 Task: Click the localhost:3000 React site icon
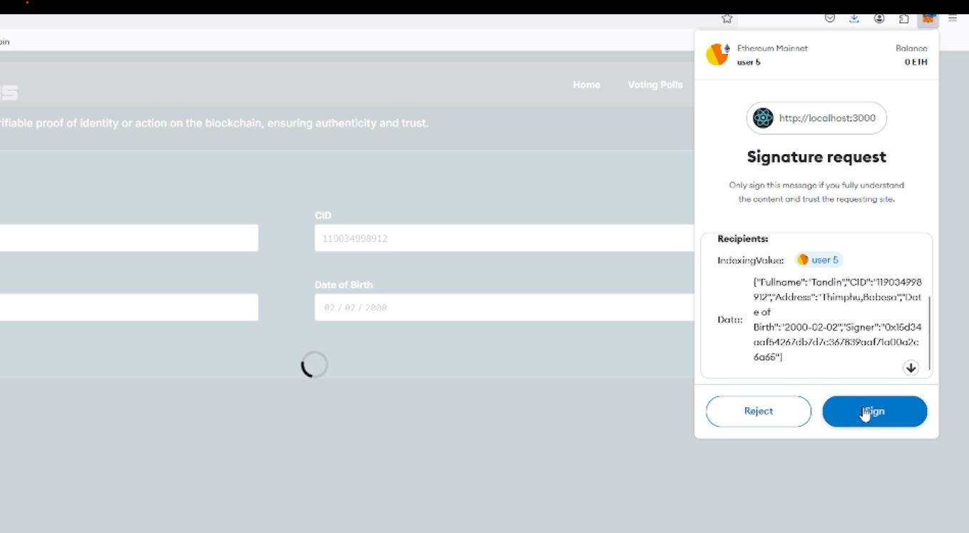[763, 118]
